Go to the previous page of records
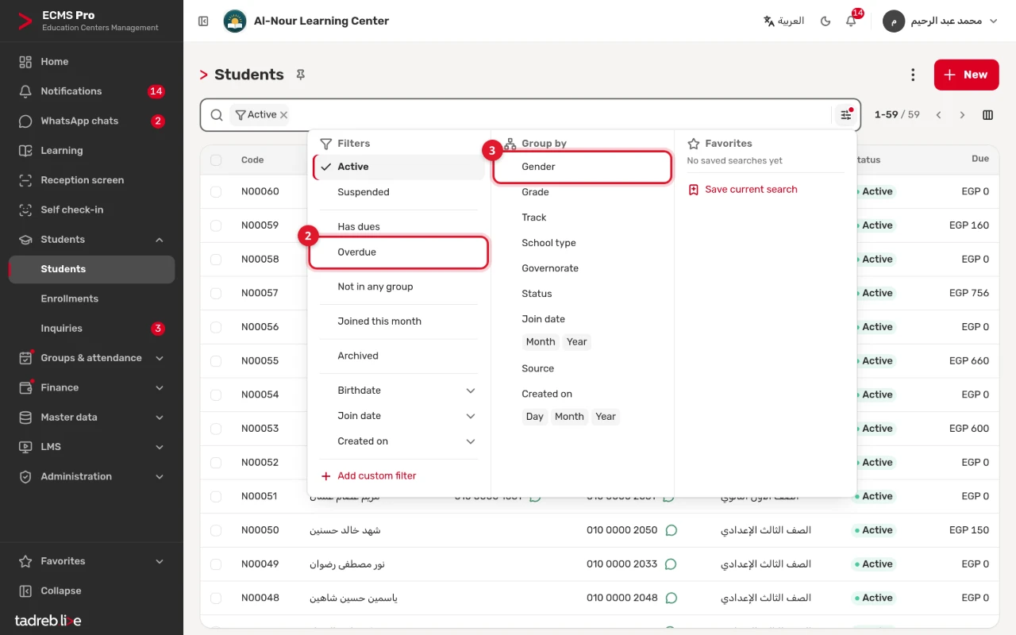 (938, 115)
